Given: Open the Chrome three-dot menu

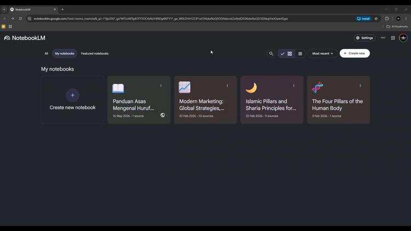Looking at the screenshot, I should point(406,19).
